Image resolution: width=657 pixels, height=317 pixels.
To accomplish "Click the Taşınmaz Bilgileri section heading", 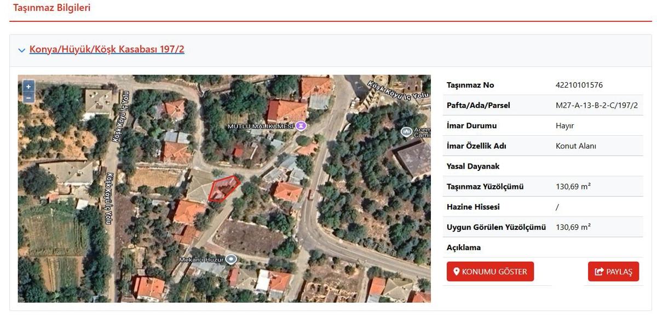I will coord(51,8).
